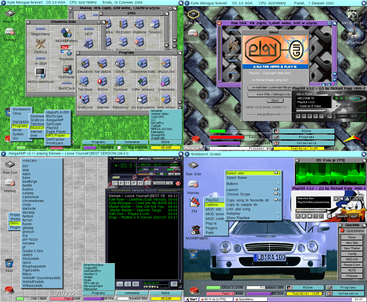Open the Ratownicy drawer icon
The height and width of the screenshot is (302, 367).
(x=120, y=102)
